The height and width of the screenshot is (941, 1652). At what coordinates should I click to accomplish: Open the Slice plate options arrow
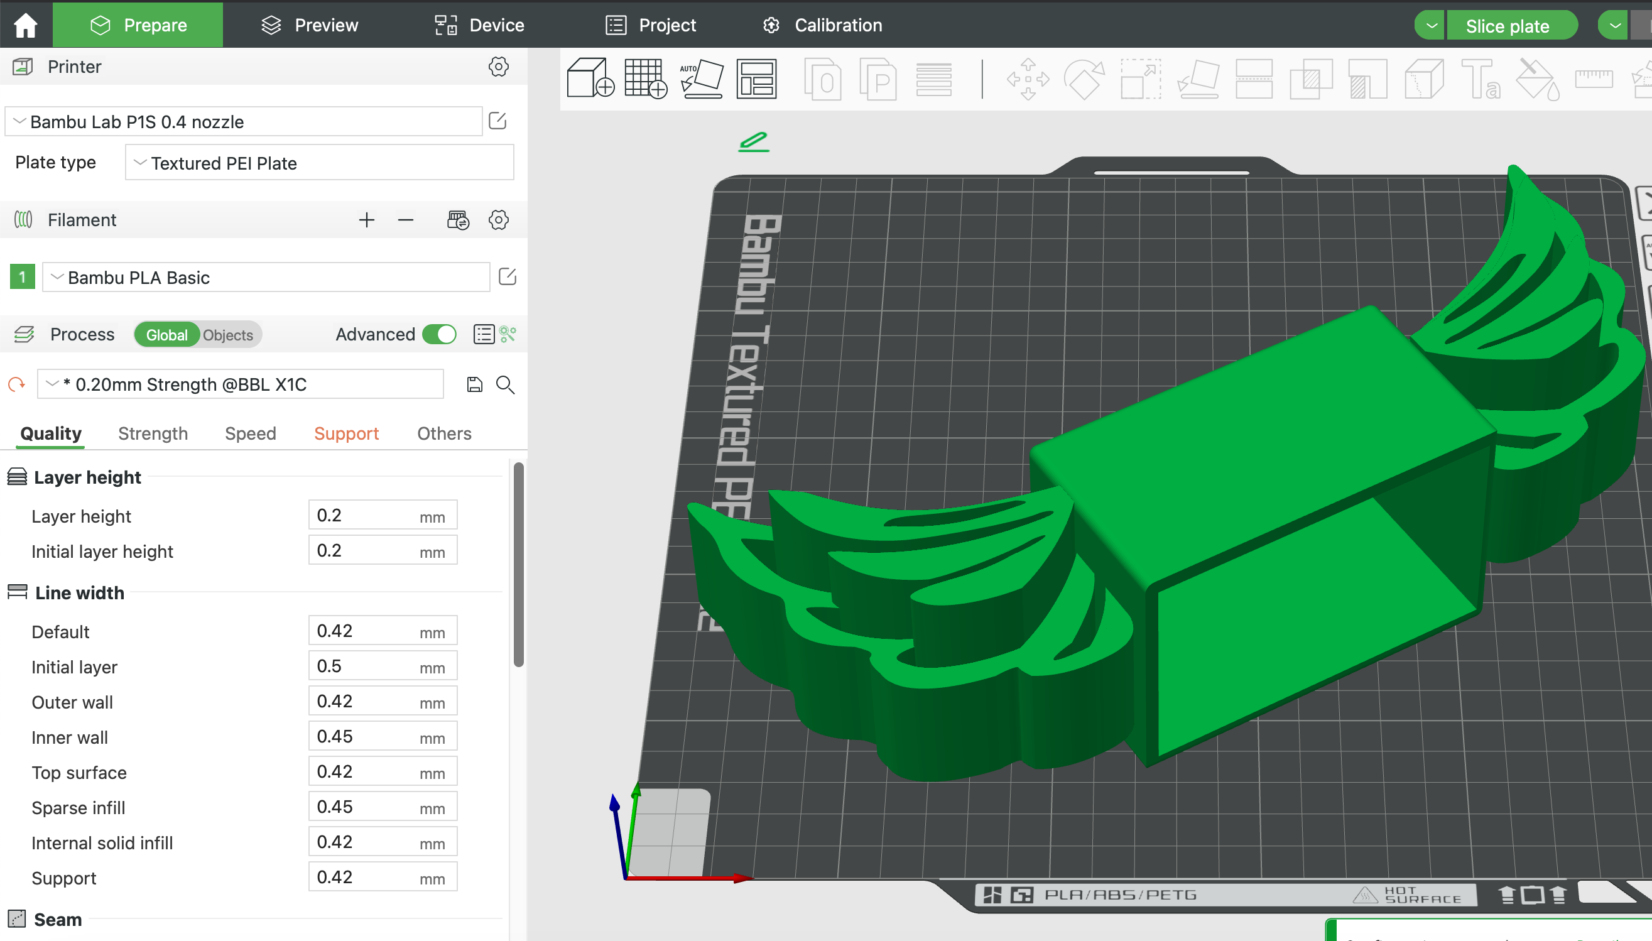[x=1431, y=26]
